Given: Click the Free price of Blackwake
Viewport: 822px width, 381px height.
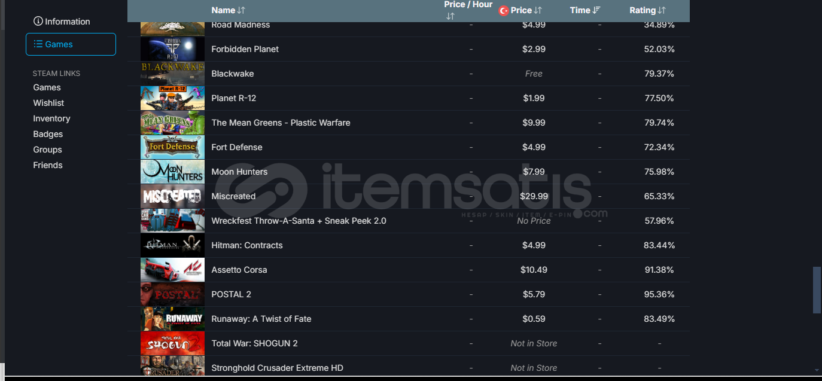Looking at the screenshot, I should (534, 74).
